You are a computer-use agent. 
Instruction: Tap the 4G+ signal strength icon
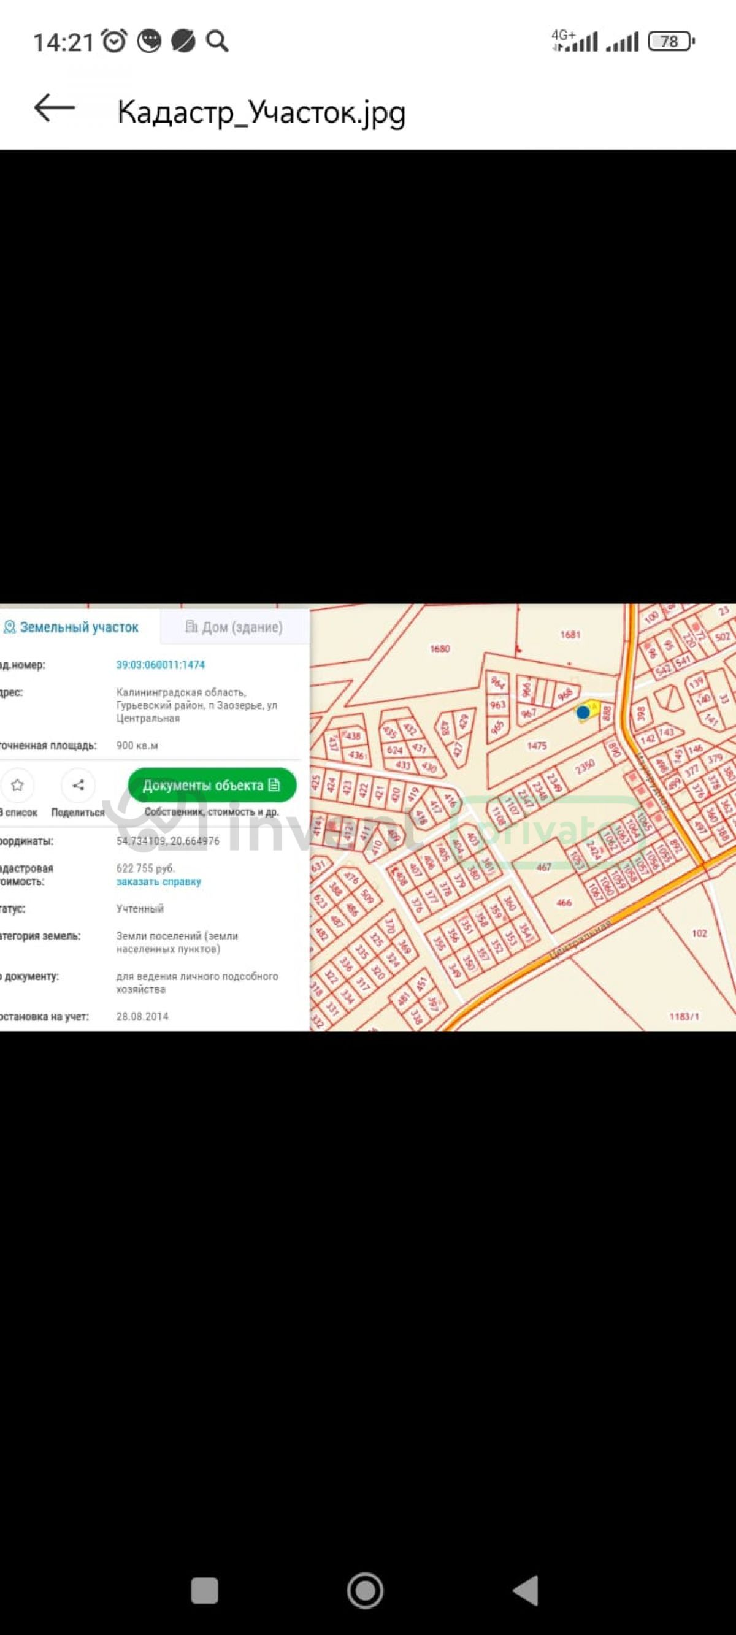point(574,42)
